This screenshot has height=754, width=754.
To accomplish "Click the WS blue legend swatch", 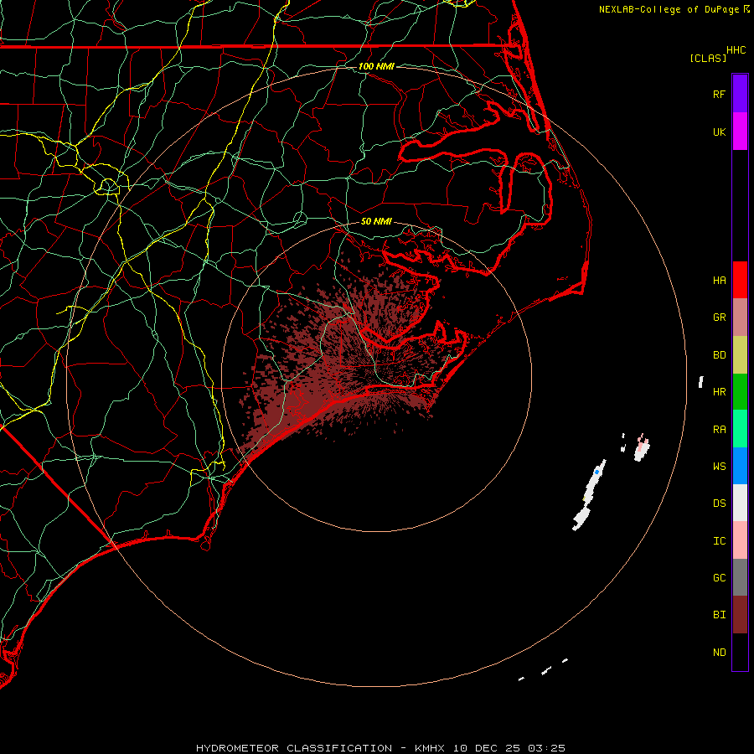I will point(740,466).
